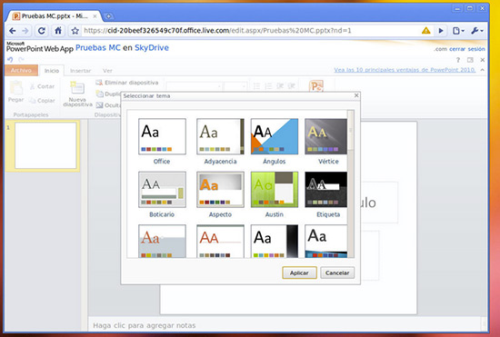Close the Seleccionar tema dialog
Viewport: 500px width, 337px height.
click(x=356, y=95)
